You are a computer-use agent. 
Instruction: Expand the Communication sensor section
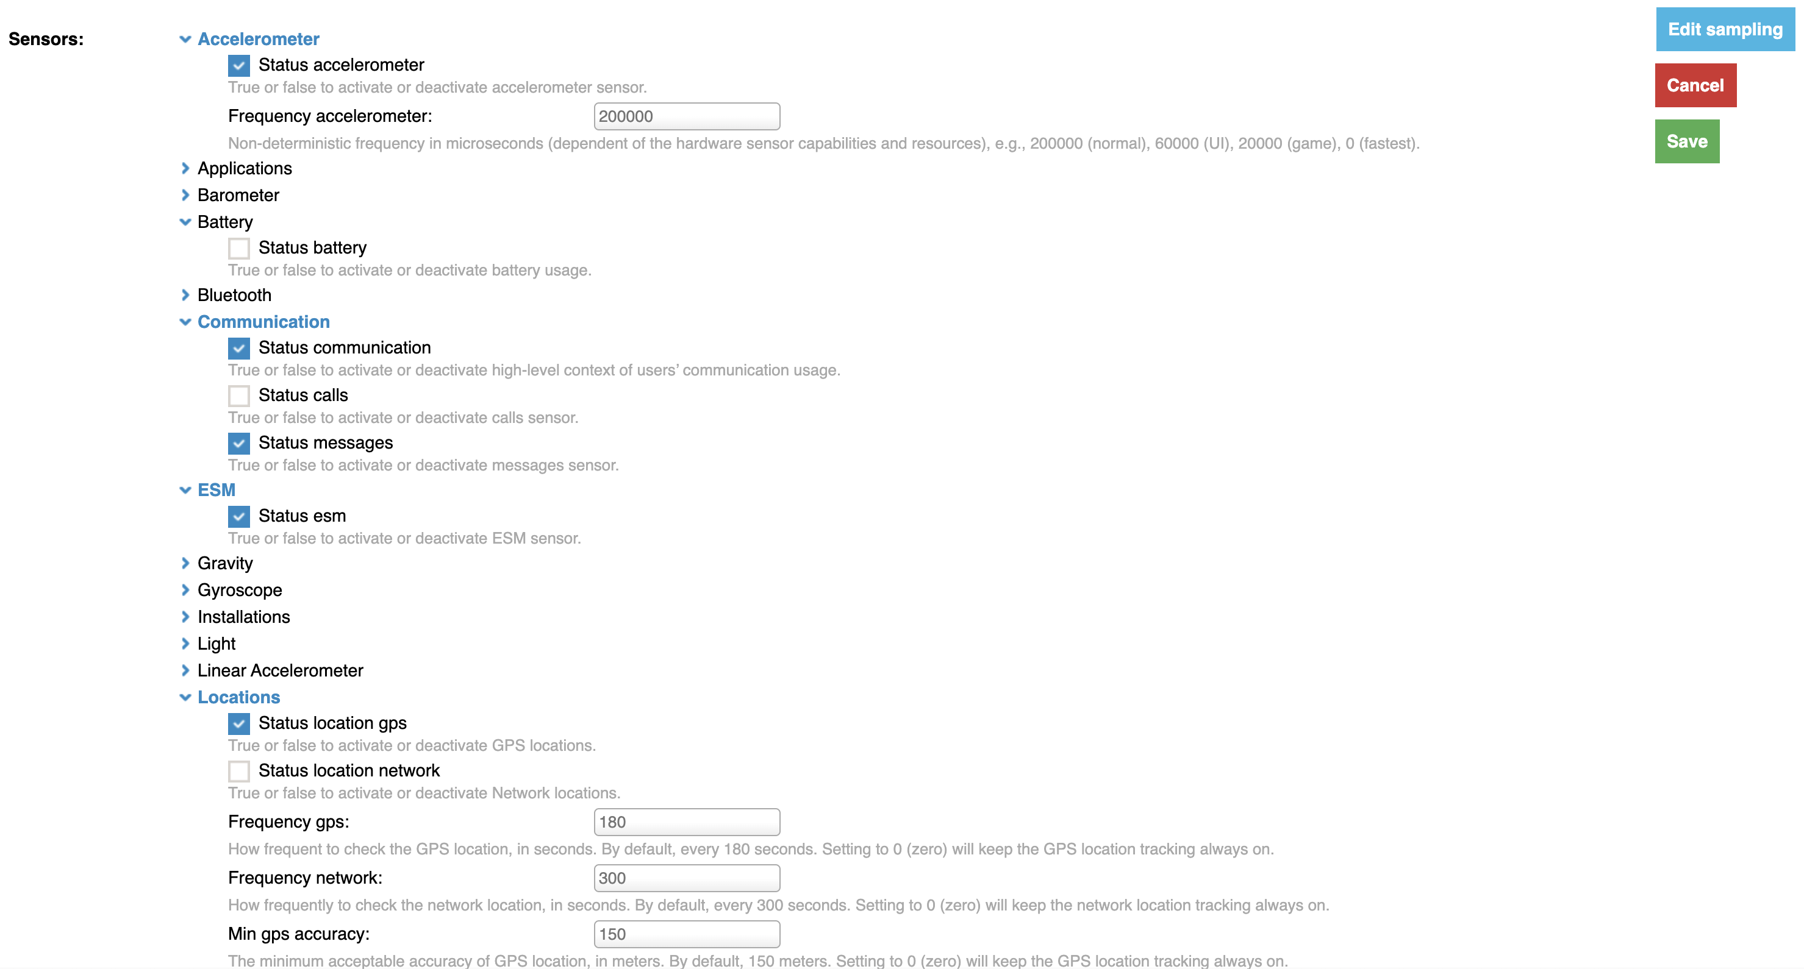pyautogui.click(x=186, y=322)
